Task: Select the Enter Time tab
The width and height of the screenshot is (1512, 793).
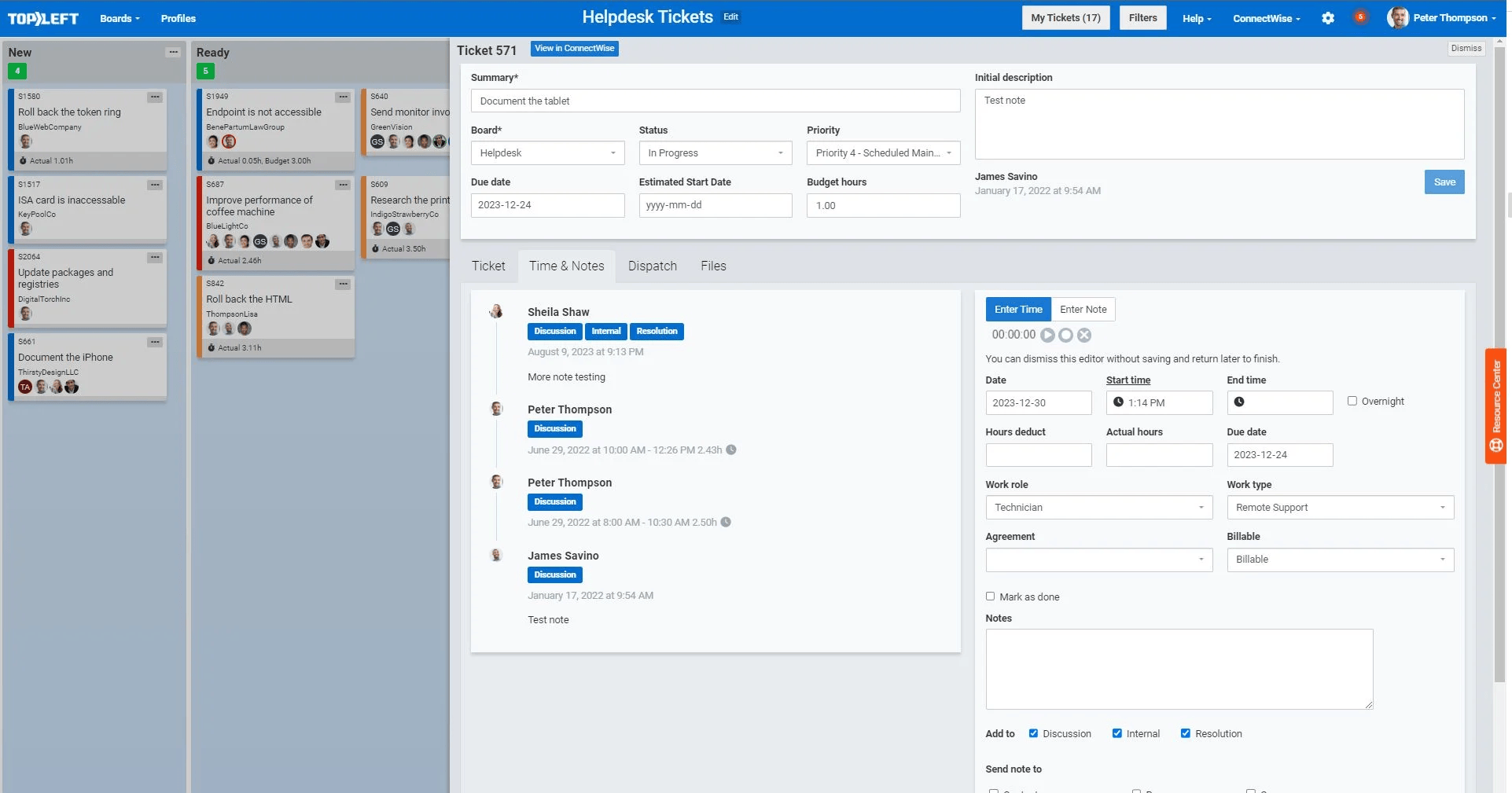Action: tap(1018, 310)
